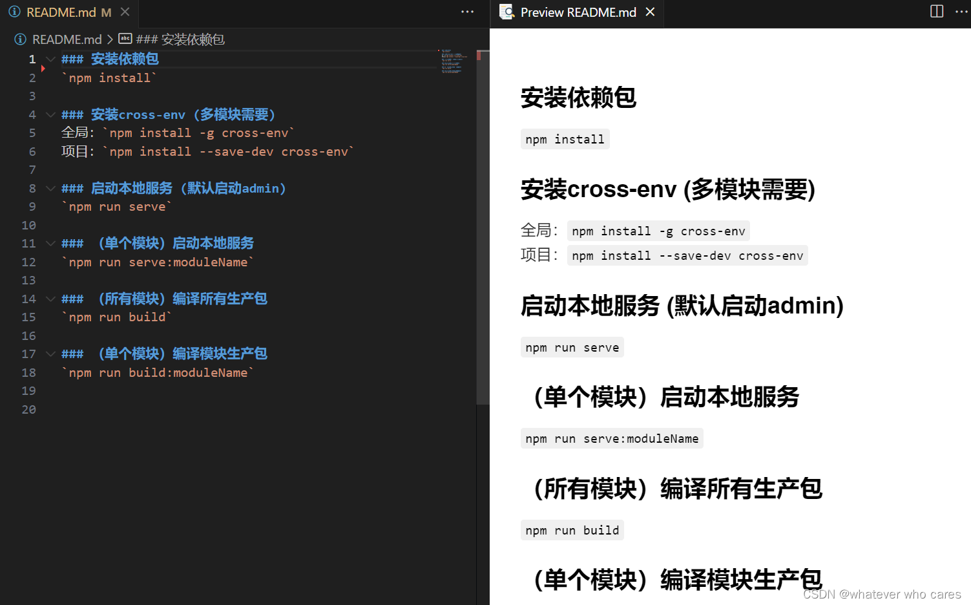Click line number 20 in the gutter
This screenshot has height=605, width=971.
click(29, 410)
